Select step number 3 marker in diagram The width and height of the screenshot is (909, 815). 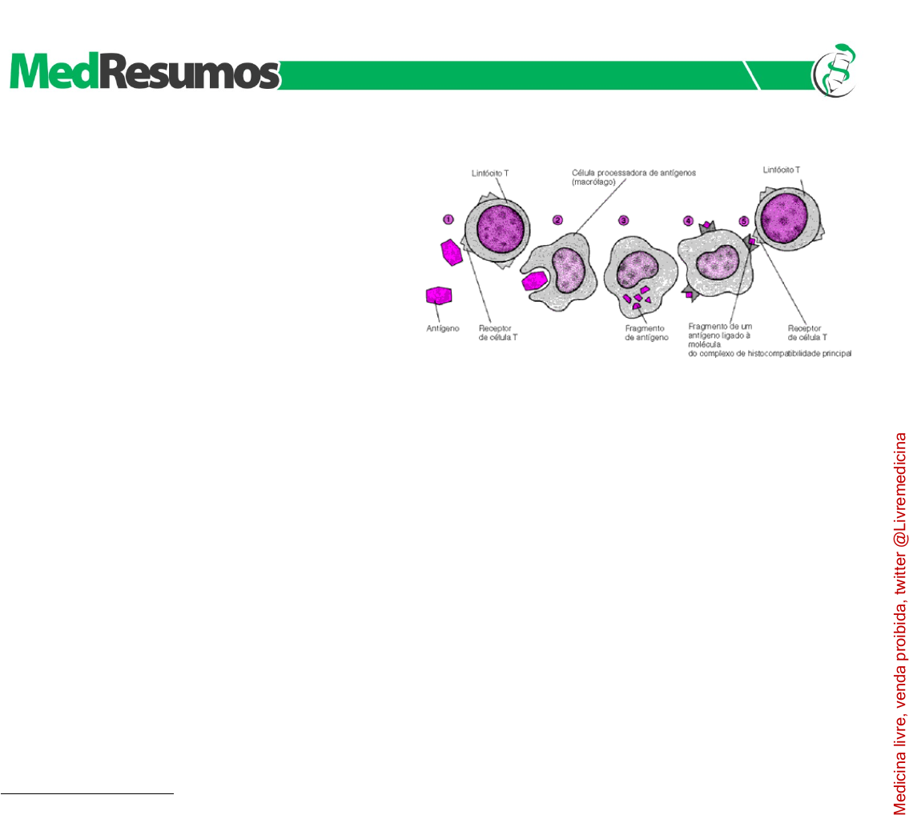(x=623, y=220)
